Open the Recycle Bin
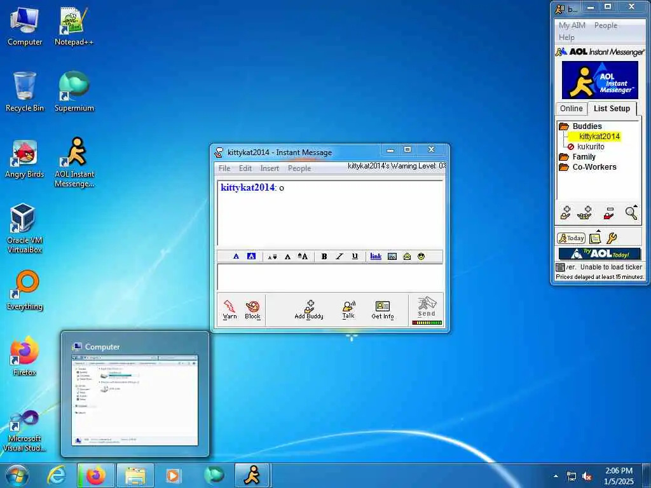 [x=25, y=91]
